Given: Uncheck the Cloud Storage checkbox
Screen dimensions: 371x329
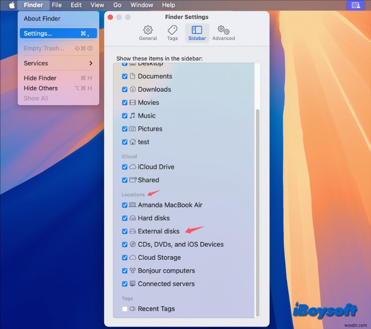Looking at the screenshot, I should tap(125, 257).
